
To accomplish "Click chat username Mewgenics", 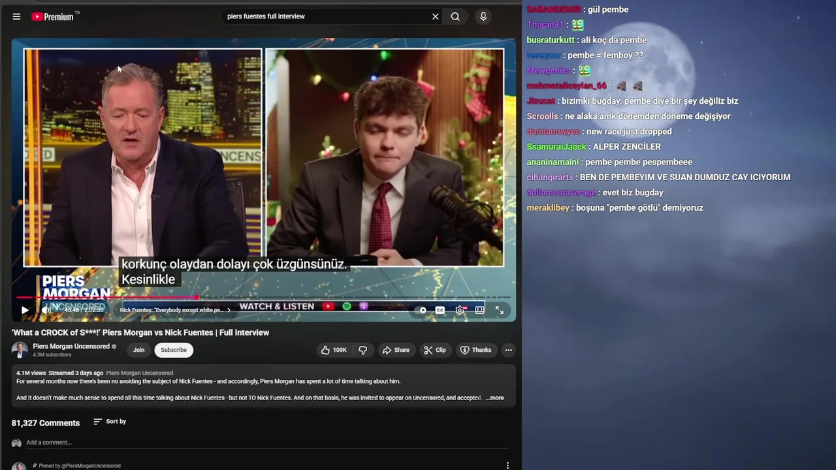I will (x=549, y=70).
